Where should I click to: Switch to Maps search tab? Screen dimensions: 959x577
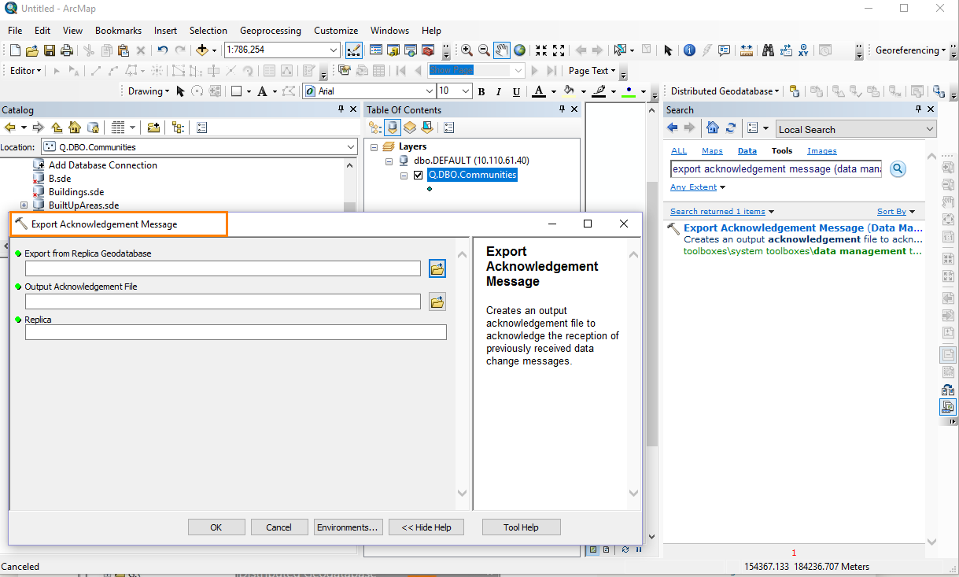pyautogui.click(x=712, y=150)
